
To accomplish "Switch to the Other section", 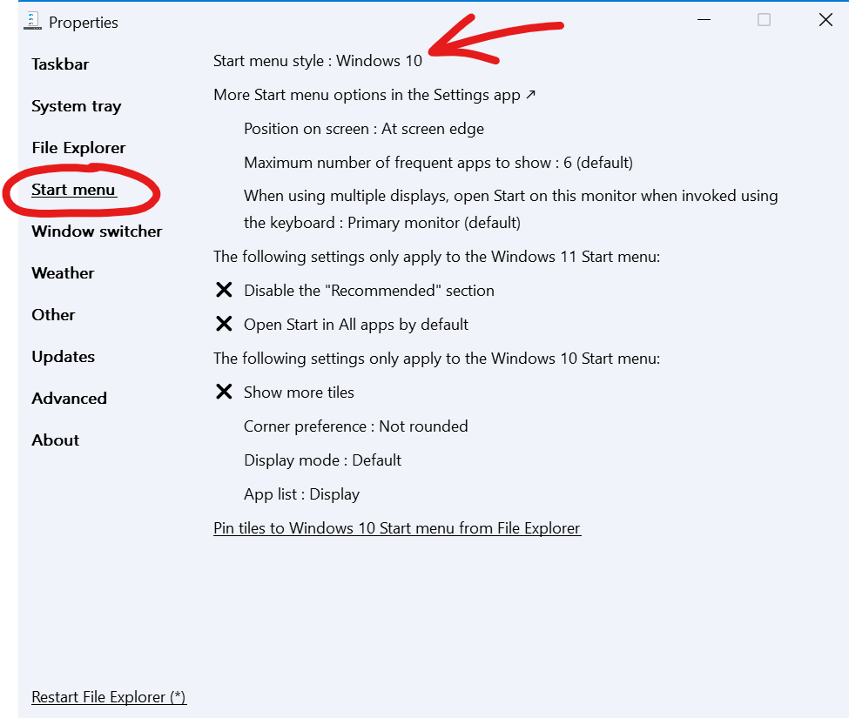I will click(x=54, y=315).
